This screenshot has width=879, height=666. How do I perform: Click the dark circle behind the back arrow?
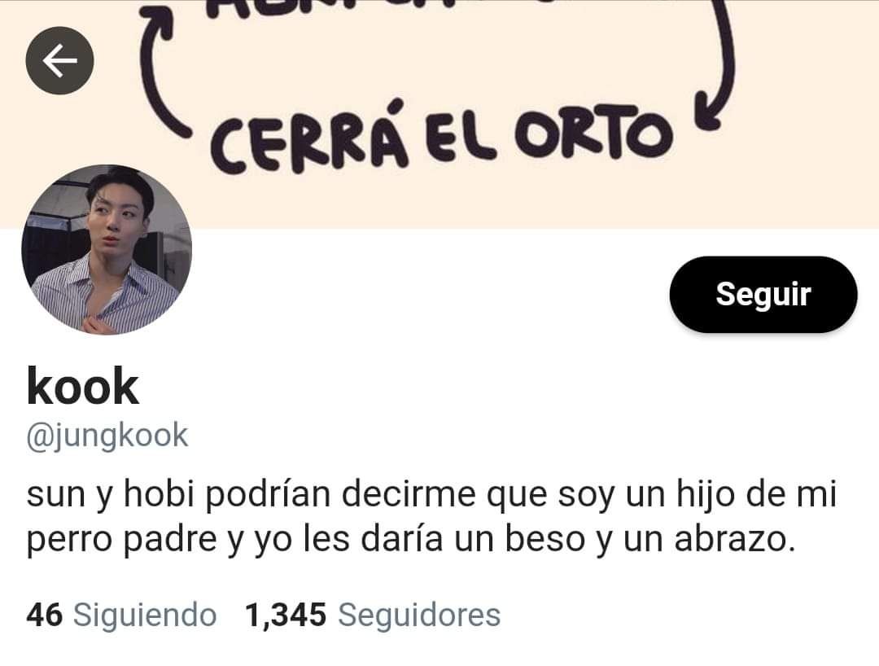59,60
